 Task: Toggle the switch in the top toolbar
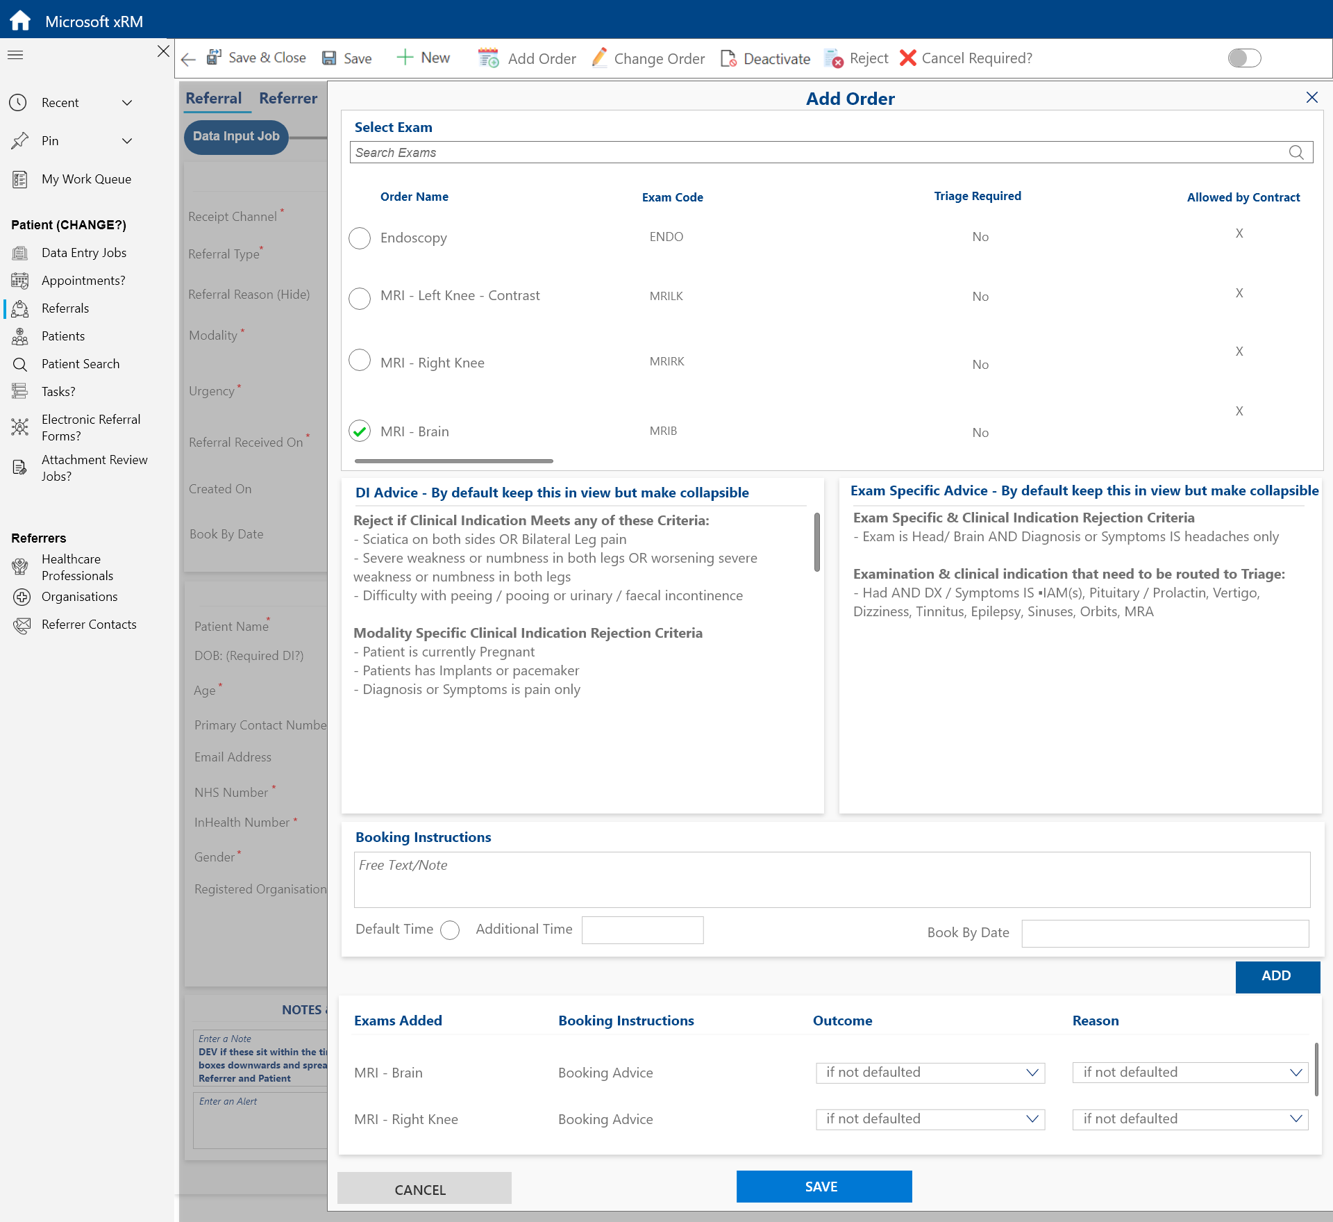[x=1243, y=58]
